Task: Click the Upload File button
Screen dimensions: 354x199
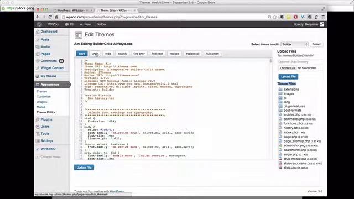Action: pyautogui.click(x=288, y=77)
